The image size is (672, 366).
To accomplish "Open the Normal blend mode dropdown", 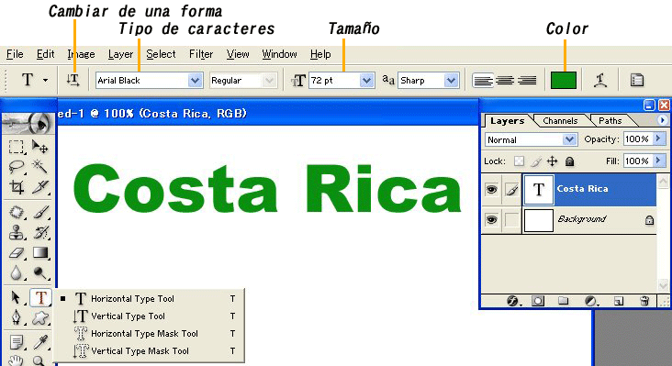I will pyautogui.click(x=569, y=139).
